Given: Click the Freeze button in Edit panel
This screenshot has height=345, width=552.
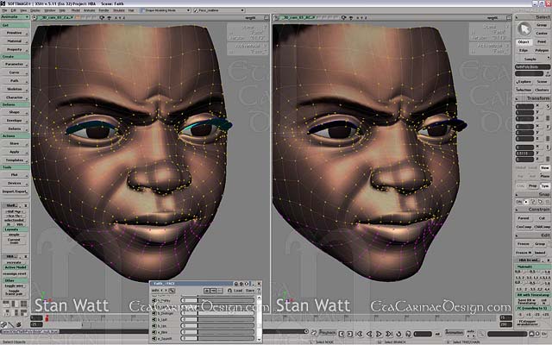Looking at the screenshot, I should [524, 244].
